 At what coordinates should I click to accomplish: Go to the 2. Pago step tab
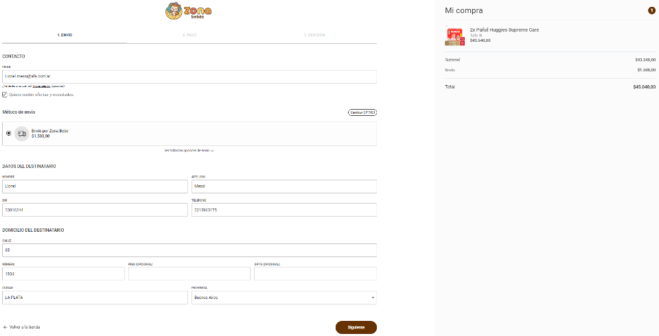click(x=189, y=34)
